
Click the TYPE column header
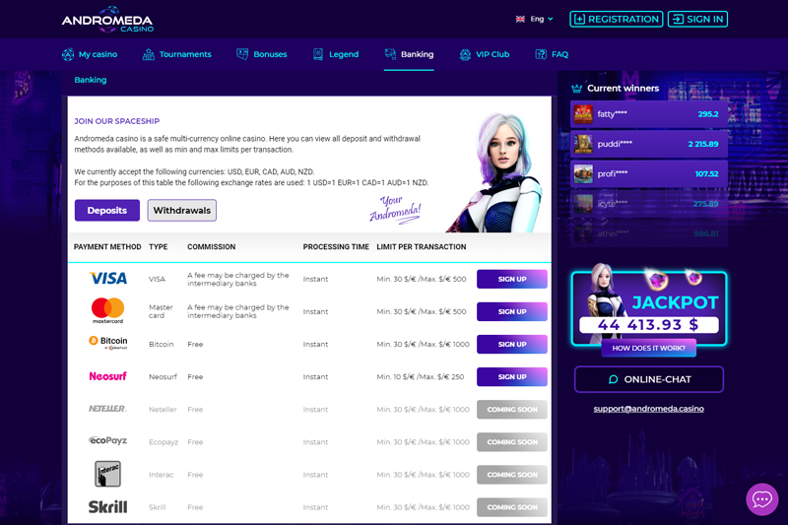[159, 246]
